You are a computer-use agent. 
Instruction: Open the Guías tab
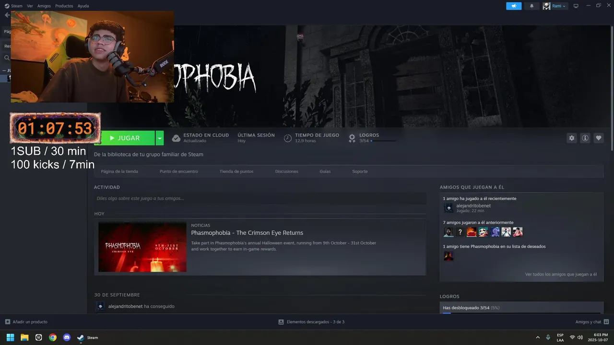pos(325,172)
